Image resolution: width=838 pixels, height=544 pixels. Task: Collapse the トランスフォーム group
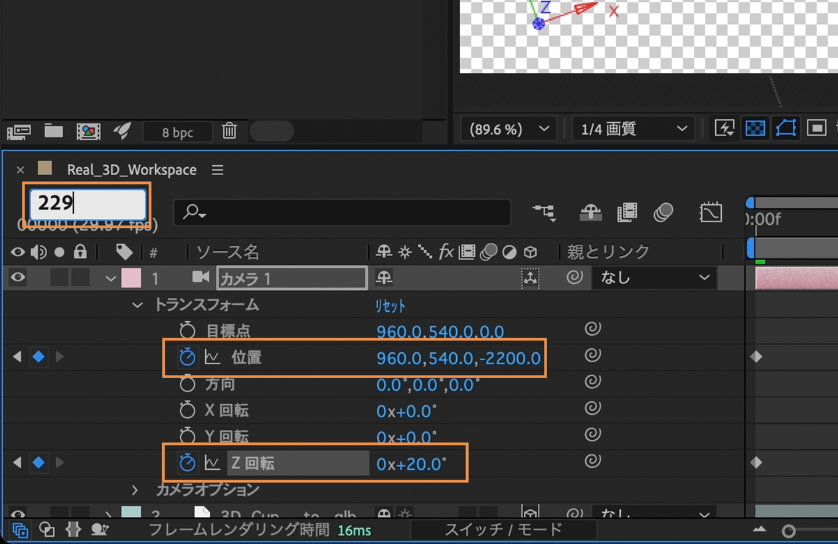click(x=137, y=305)
